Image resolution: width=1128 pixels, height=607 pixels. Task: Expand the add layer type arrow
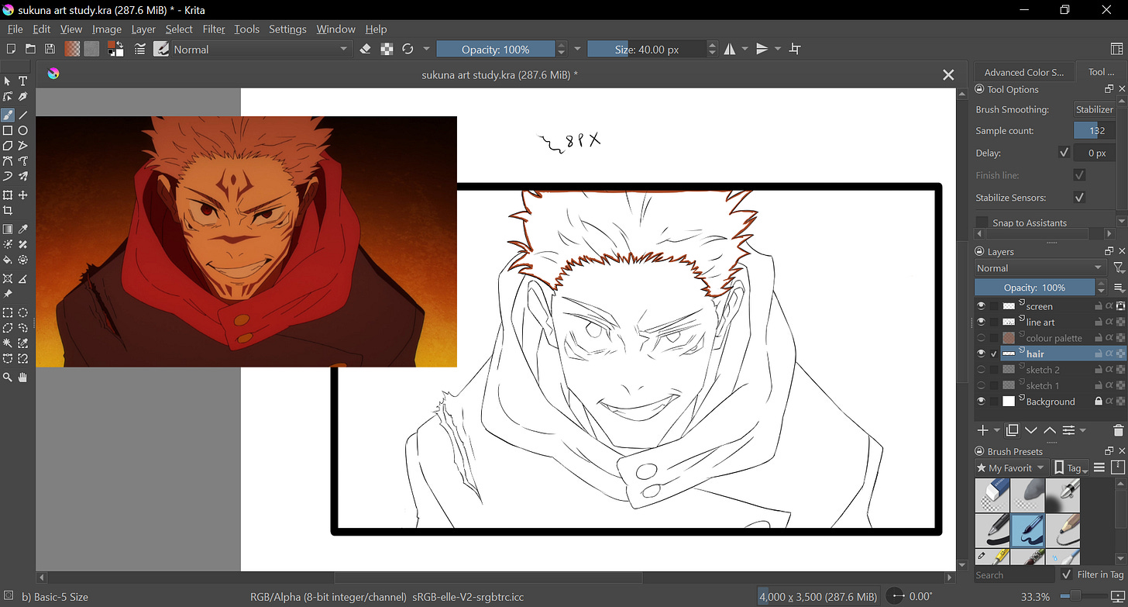[996, 431]
